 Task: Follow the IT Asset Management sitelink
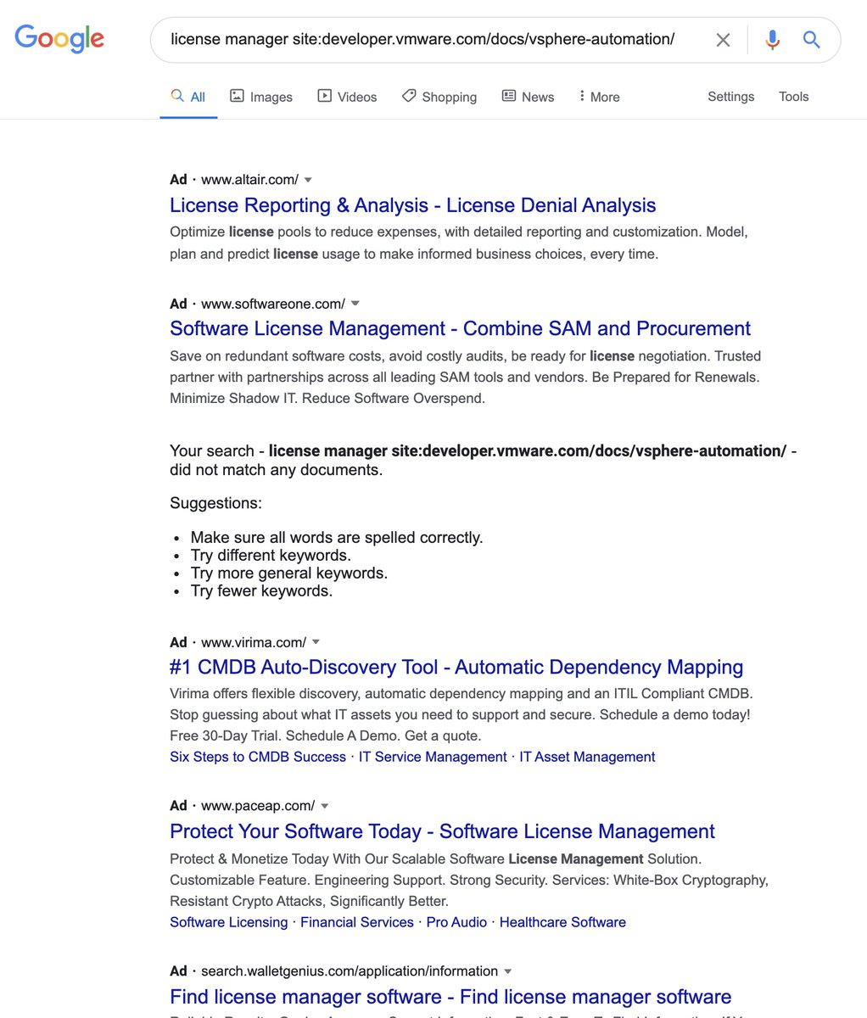[x=587, y=757]
